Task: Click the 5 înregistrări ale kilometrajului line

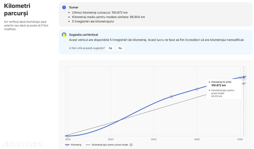Action: (x=93, y=21)
